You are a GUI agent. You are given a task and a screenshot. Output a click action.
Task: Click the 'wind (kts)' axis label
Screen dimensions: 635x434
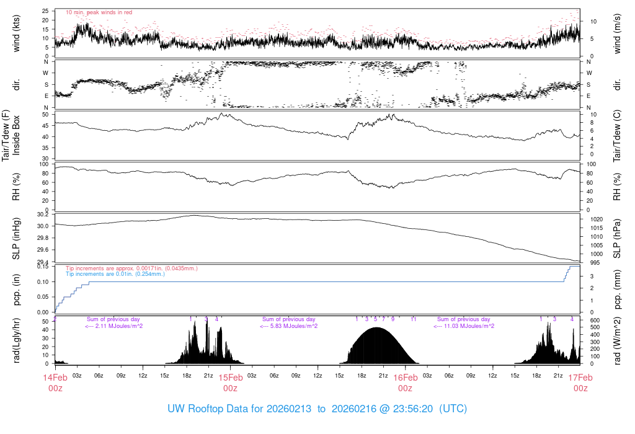pos(17,33)
